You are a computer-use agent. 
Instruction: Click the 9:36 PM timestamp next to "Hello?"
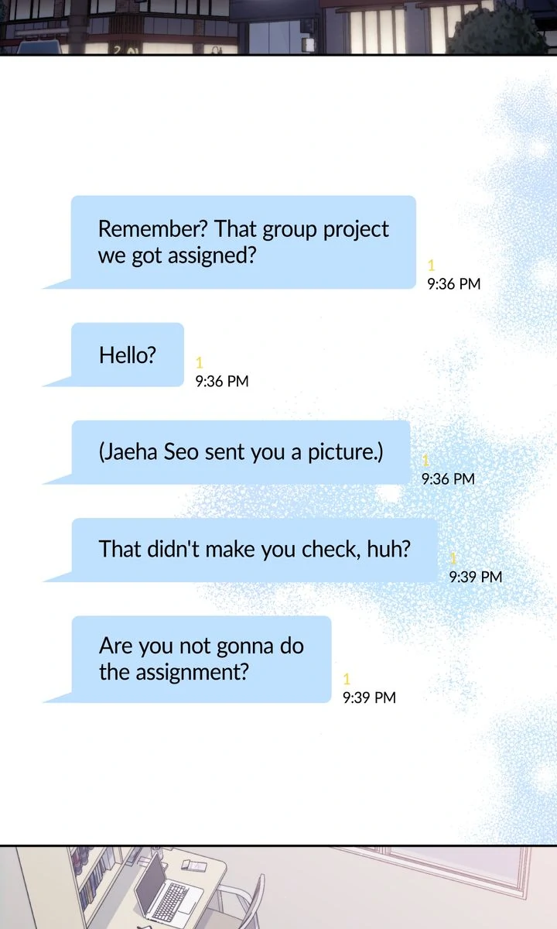pyautogui.click(x=222, y=382)
